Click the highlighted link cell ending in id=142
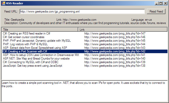Viewport: 169px width, 103px height. click(x=115, y=51)
